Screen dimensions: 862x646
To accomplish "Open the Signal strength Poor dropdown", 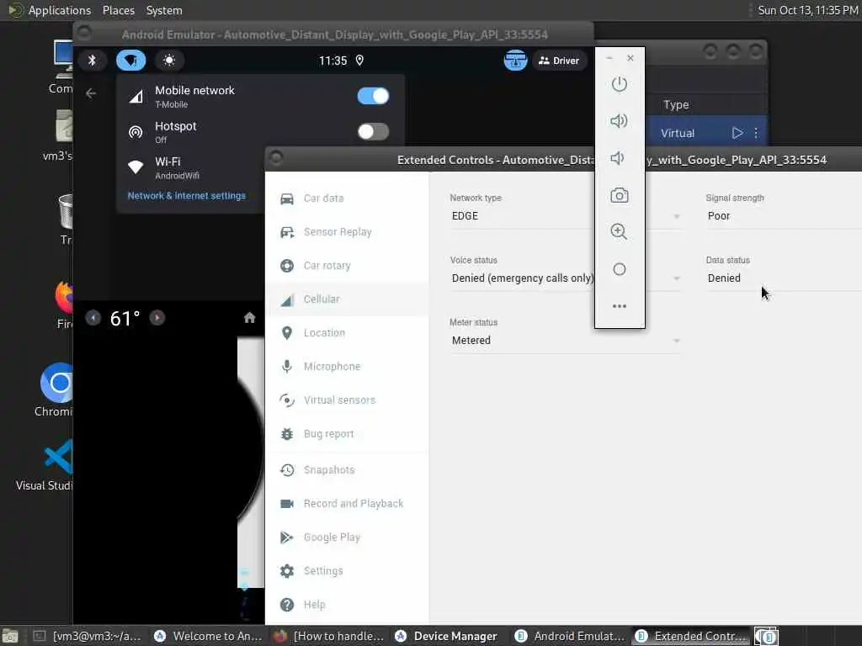I will [x=784, y=216].
